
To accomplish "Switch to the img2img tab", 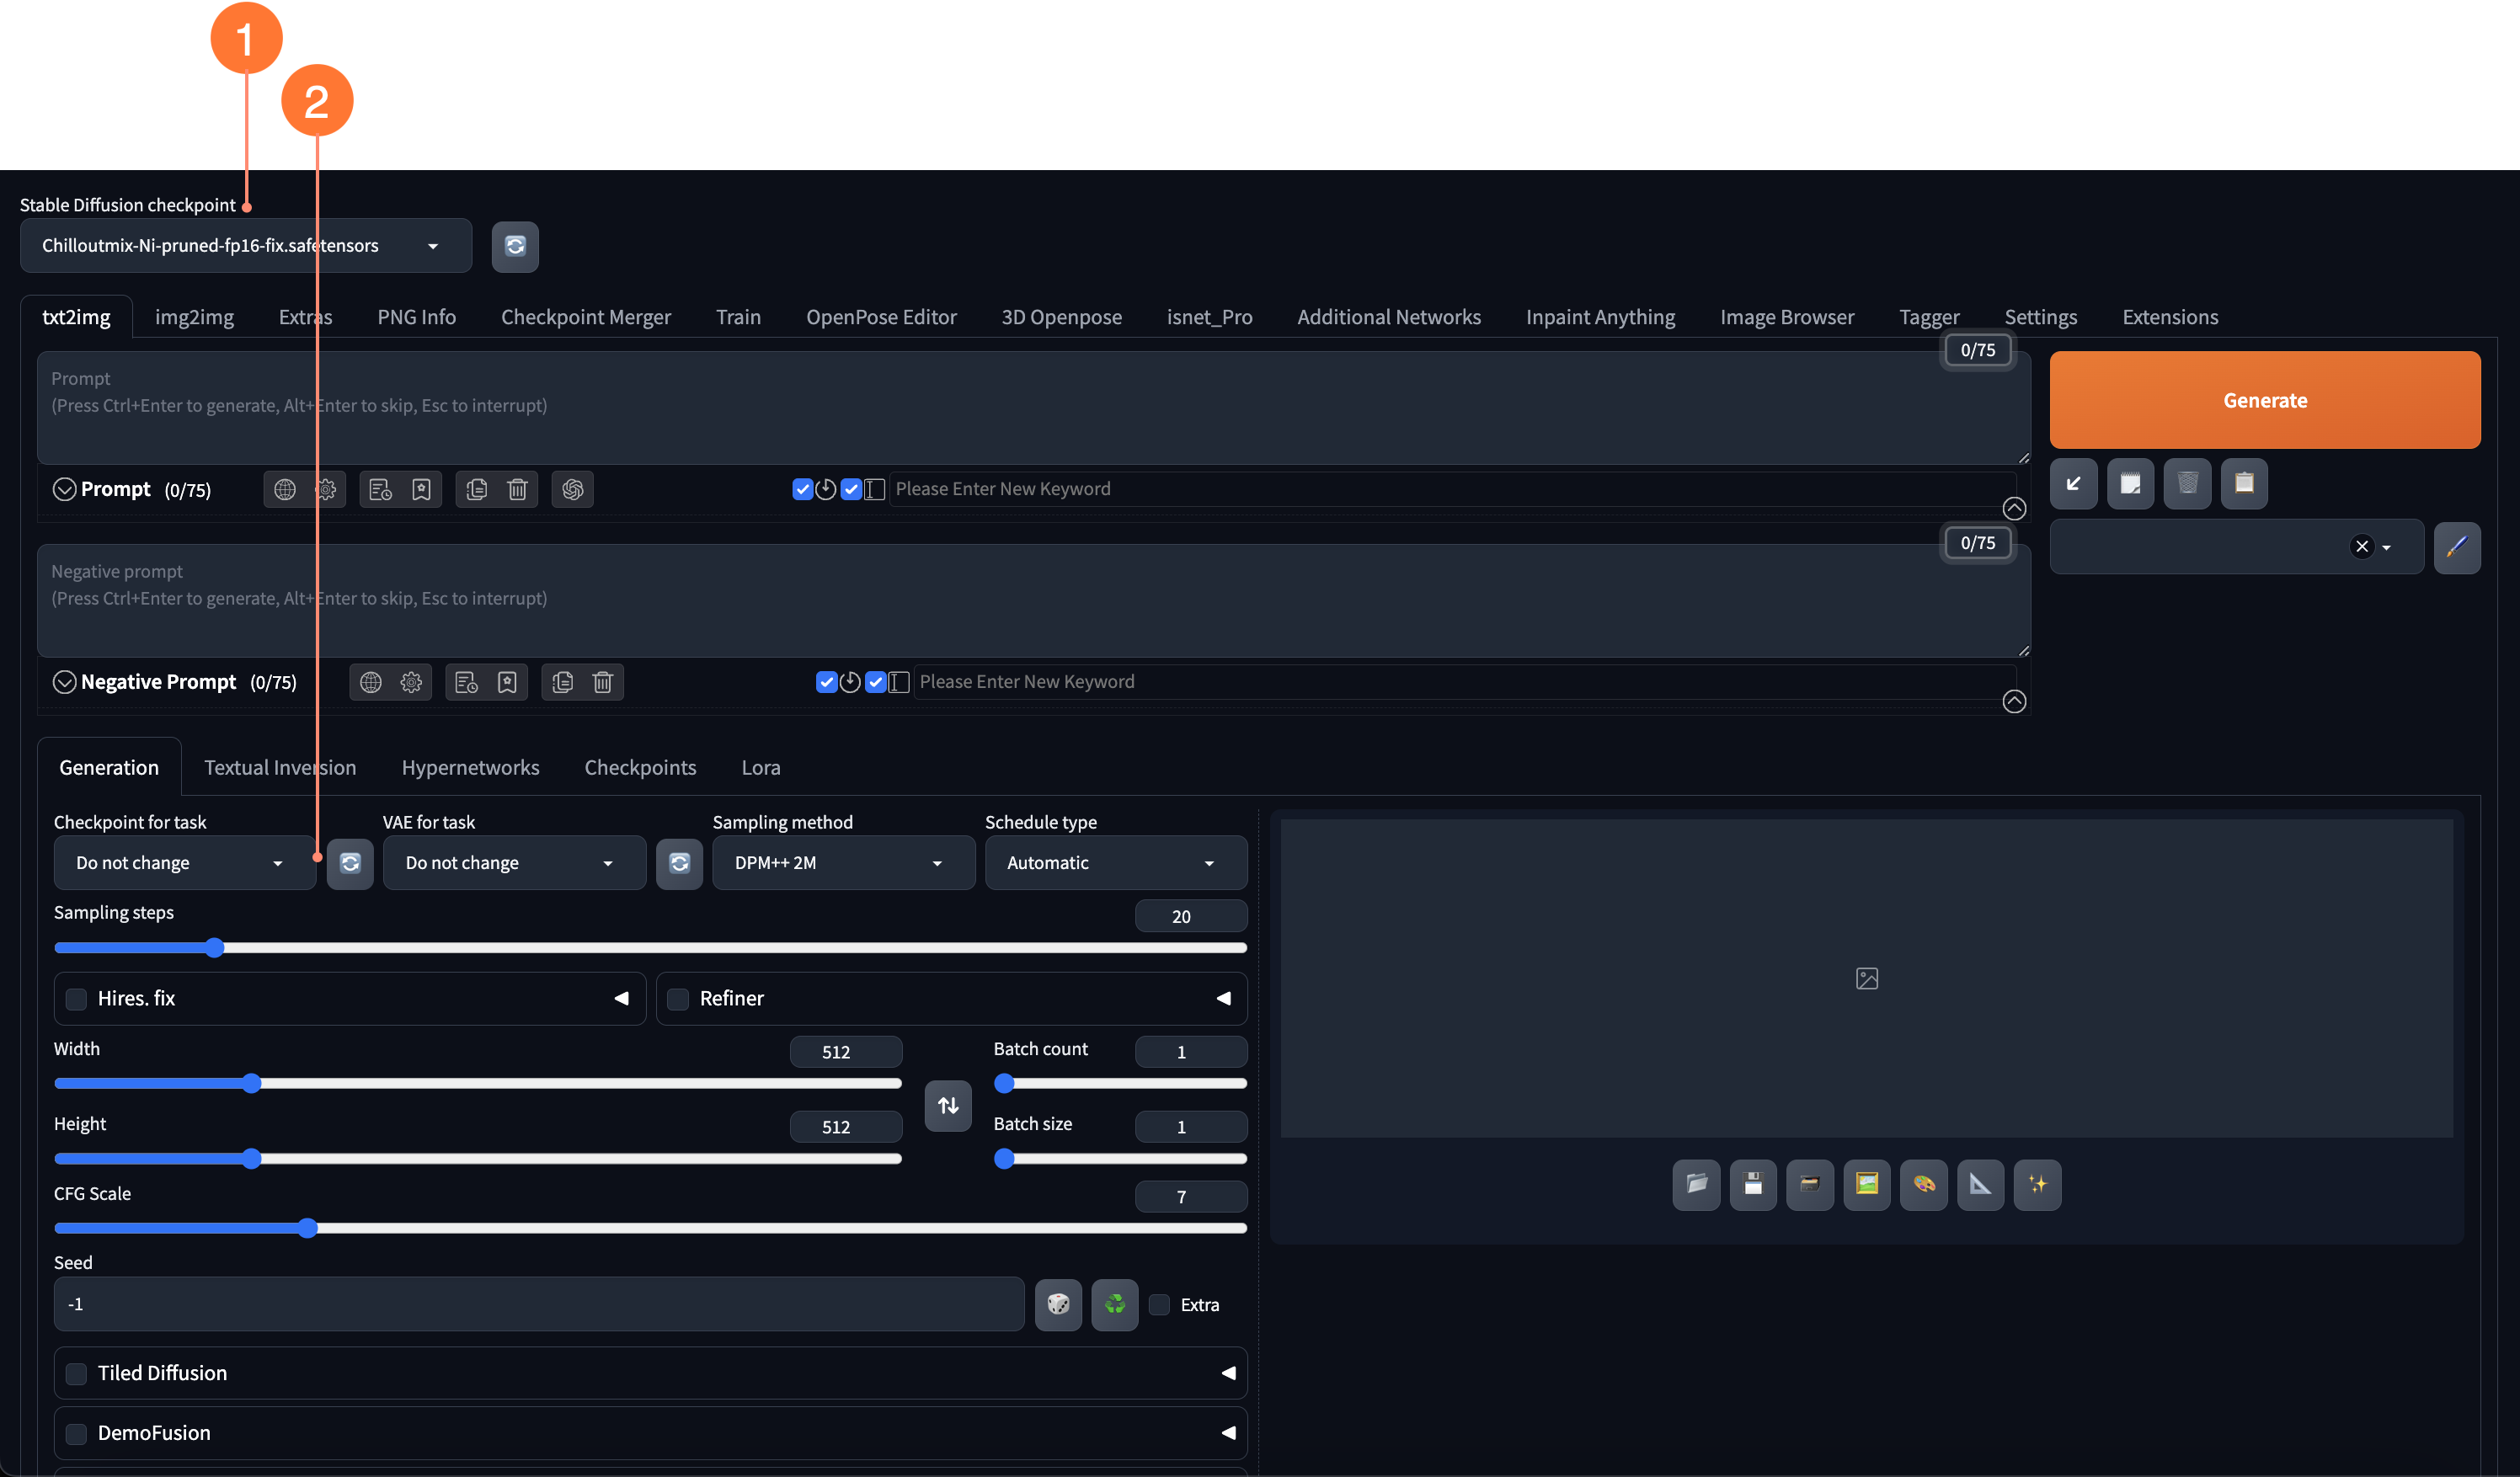I will coord(194,317).
